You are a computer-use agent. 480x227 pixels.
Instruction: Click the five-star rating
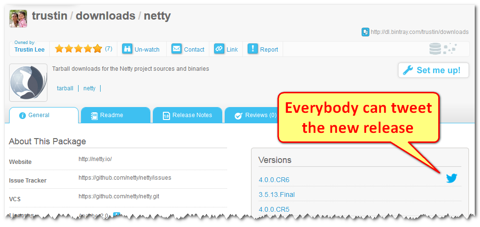coord(79,49)
